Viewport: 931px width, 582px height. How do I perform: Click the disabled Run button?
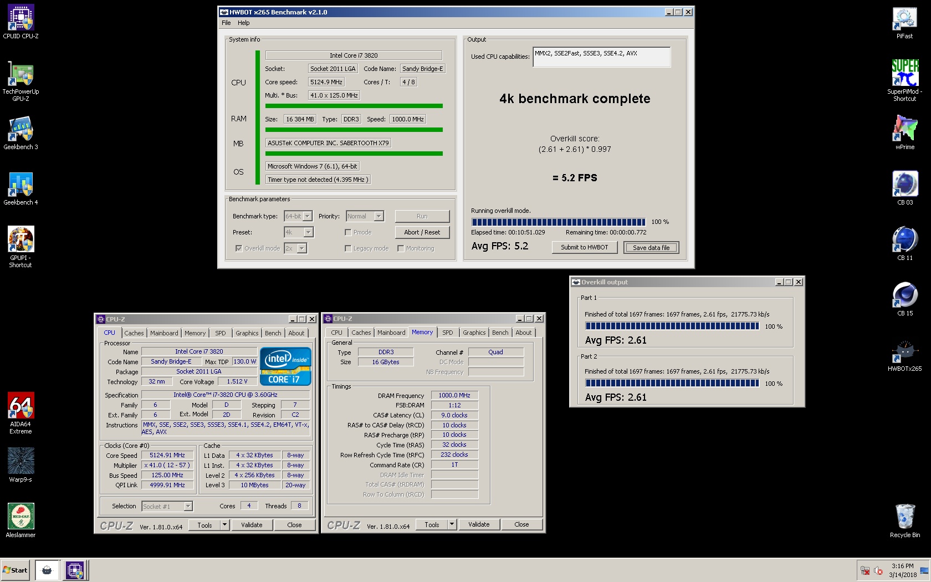(x=422, y=216)
